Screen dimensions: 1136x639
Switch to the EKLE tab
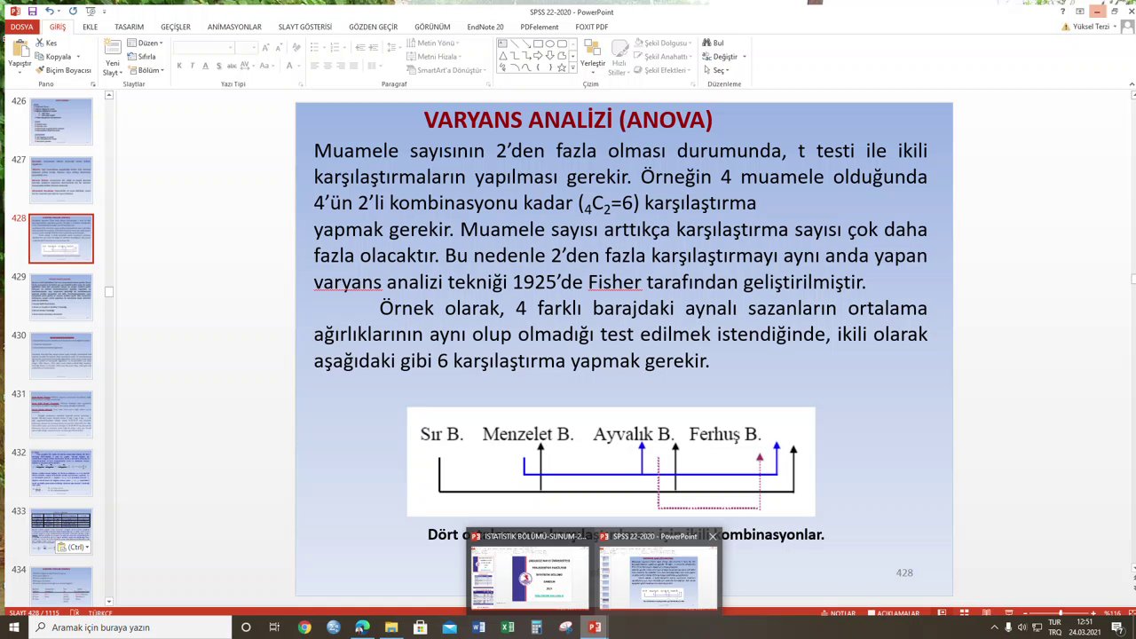[90, 27]
